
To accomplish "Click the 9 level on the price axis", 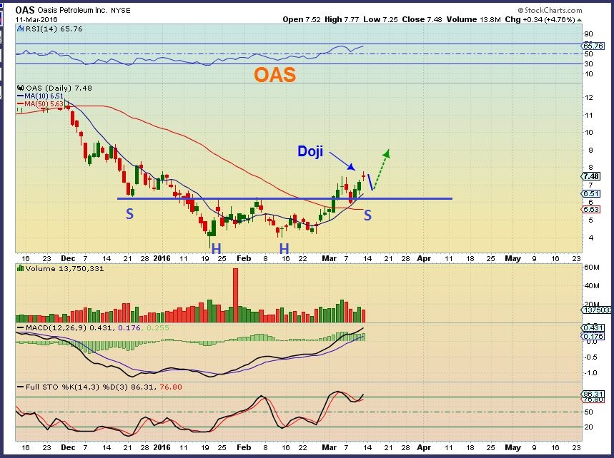I will click(x=590, y=151).
